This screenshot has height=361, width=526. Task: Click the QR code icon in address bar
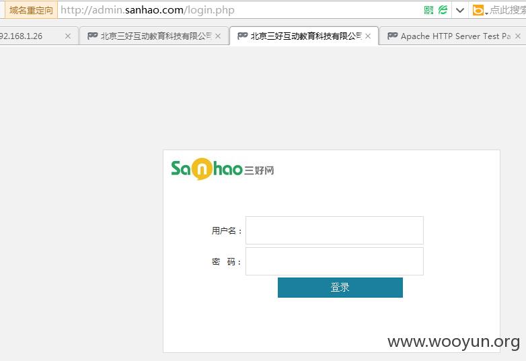[428, 10]
